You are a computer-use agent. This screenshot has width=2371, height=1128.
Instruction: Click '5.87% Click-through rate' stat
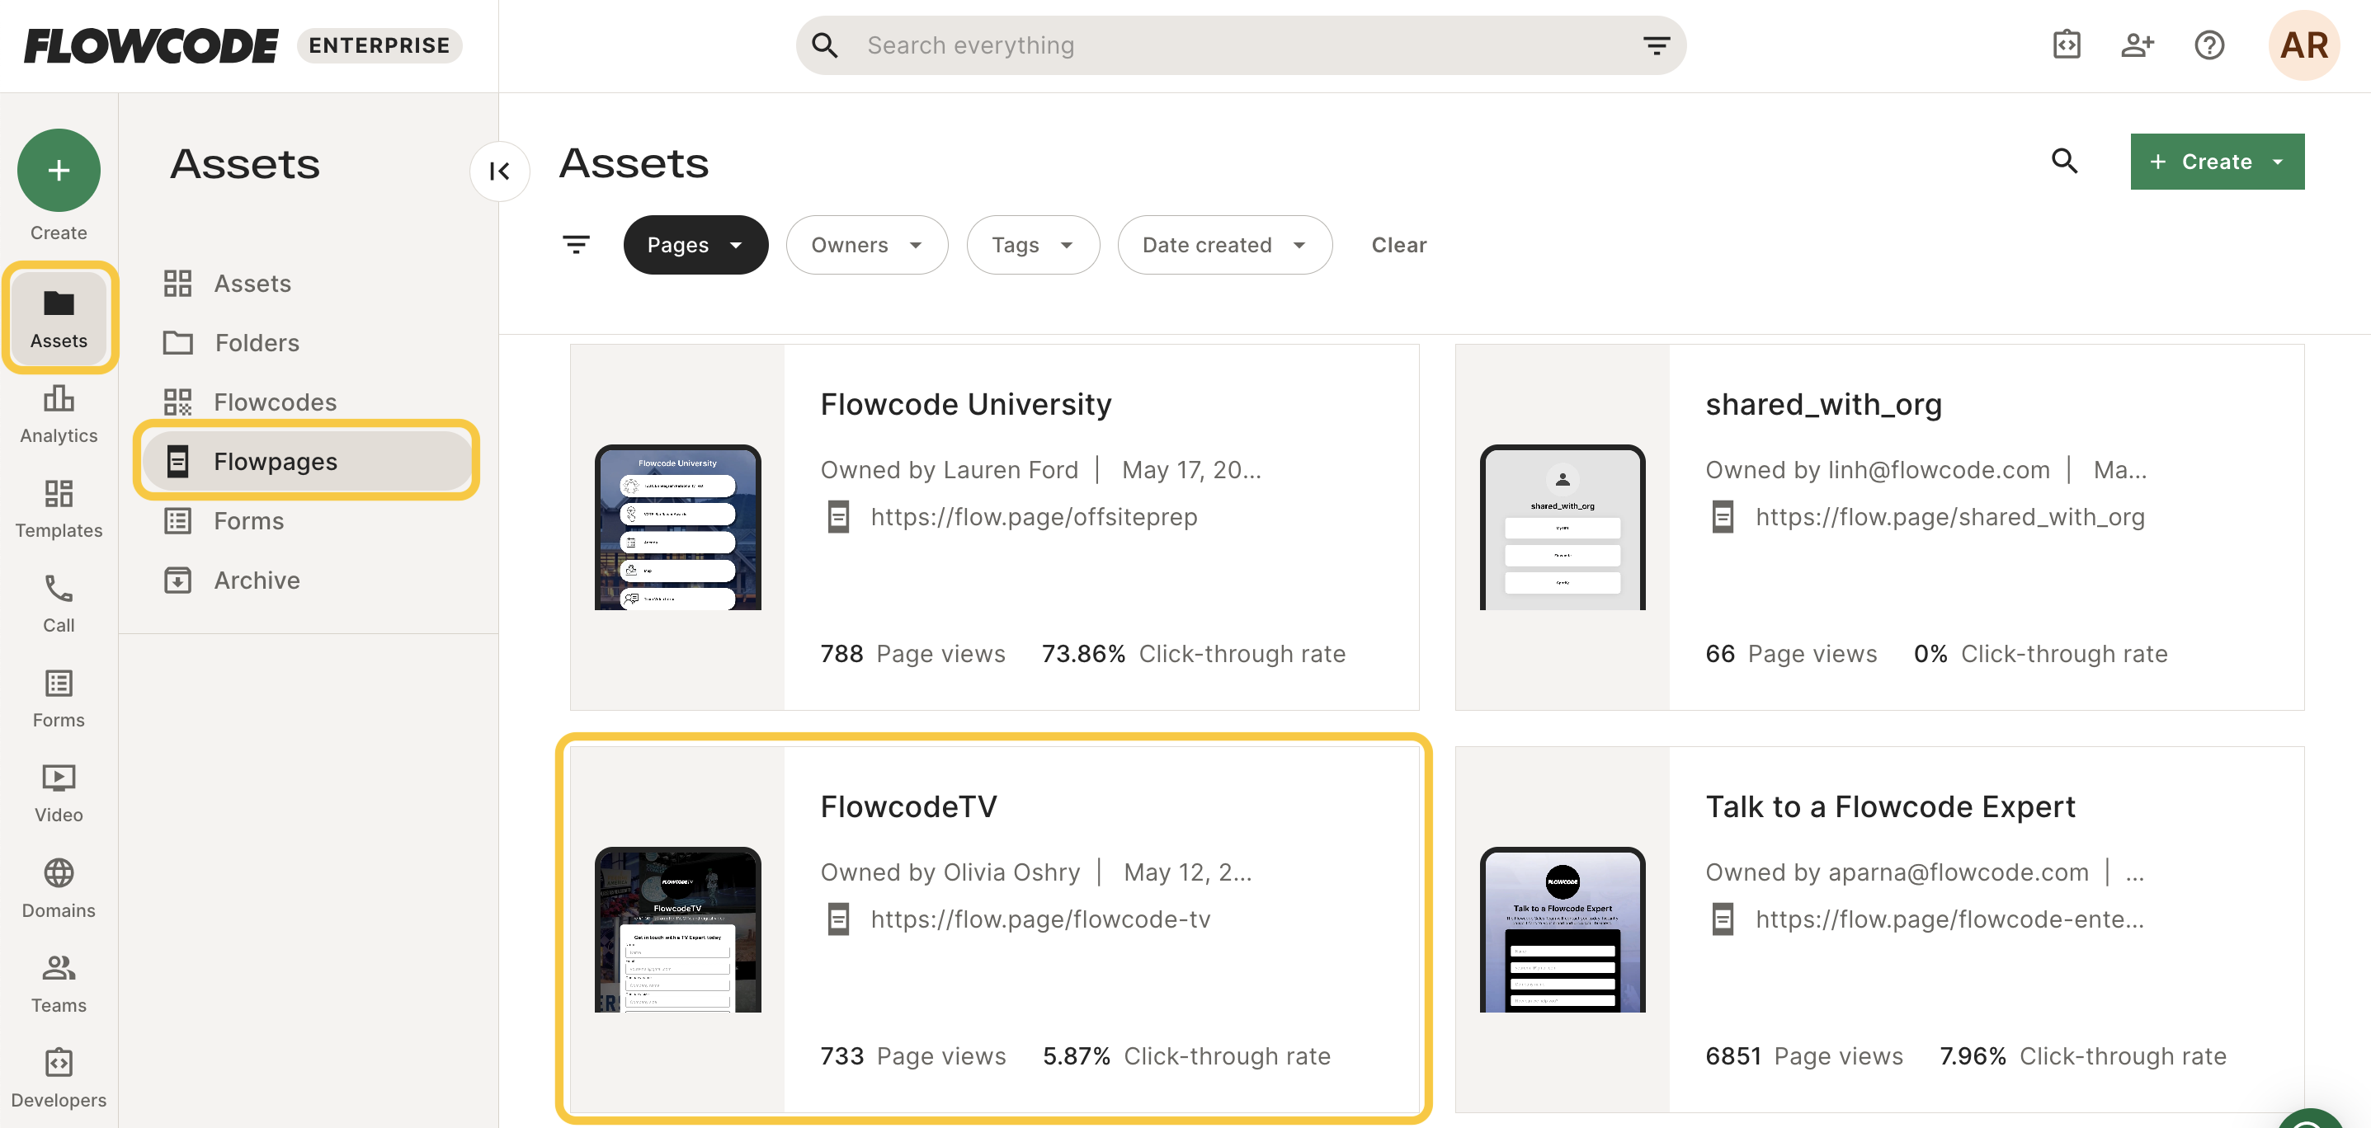coord(1186,1056)
